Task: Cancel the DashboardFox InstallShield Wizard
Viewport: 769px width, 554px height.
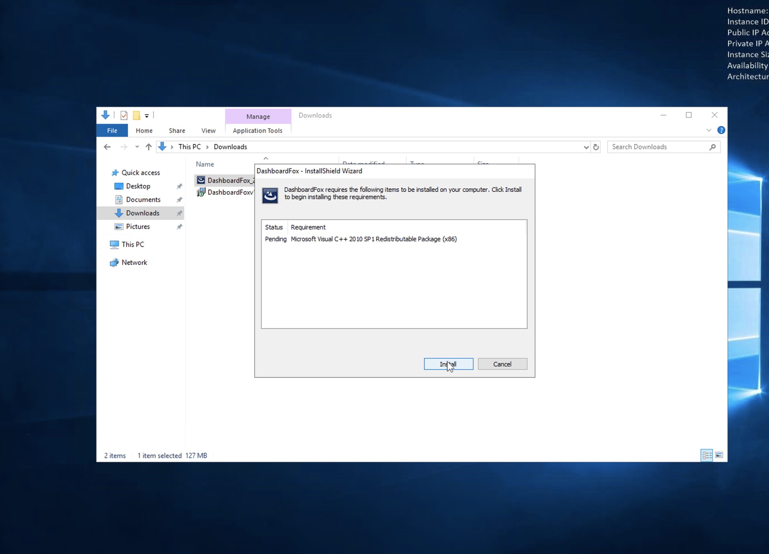Action: [502, 364]
